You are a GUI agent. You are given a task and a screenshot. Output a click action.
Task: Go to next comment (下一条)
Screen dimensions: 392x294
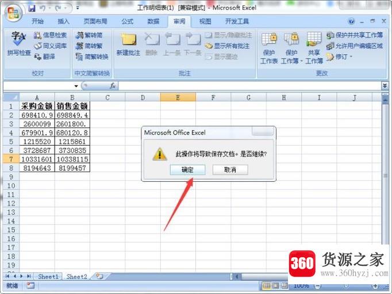[193, 44]
